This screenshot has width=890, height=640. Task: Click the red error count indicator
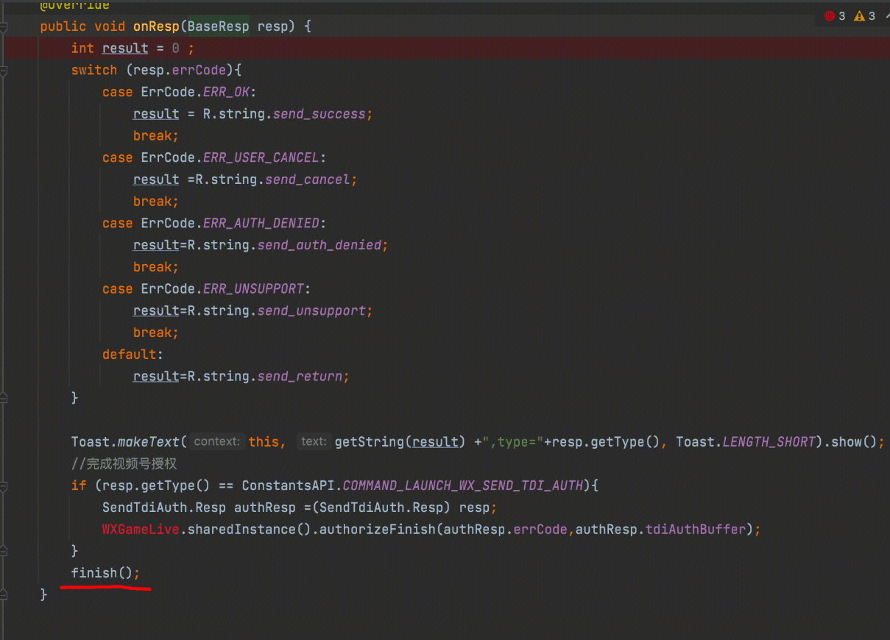835,16
